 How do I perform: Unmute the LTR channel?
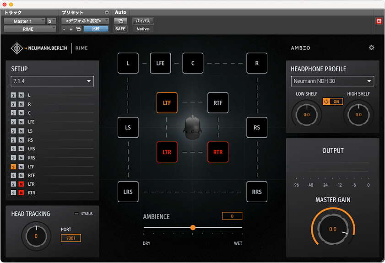pos(21,184)
